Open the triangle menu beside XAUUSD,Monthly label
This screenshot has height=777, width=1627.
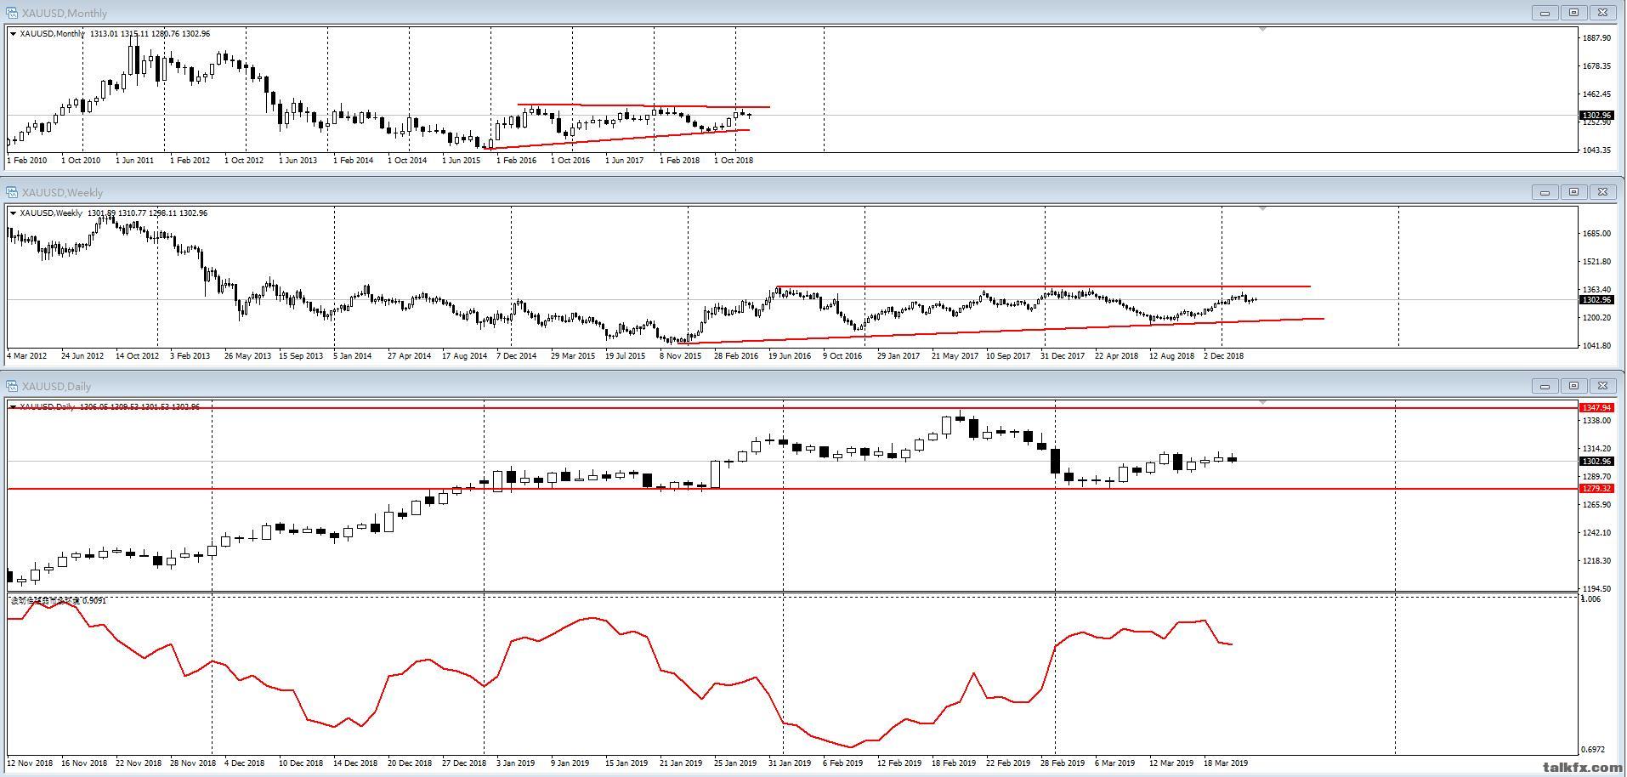14,34
